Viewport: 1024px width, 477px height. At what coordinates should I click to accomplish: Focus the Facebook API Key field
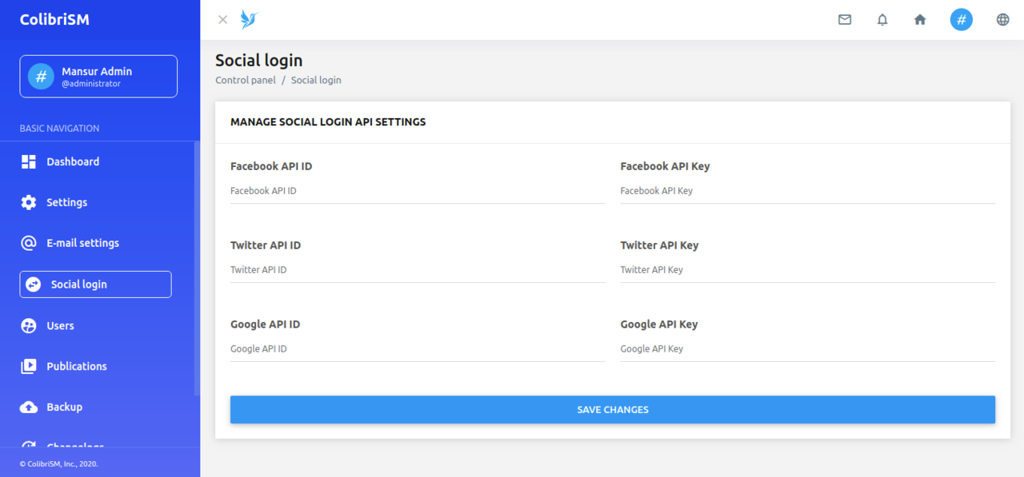(808, 191)
